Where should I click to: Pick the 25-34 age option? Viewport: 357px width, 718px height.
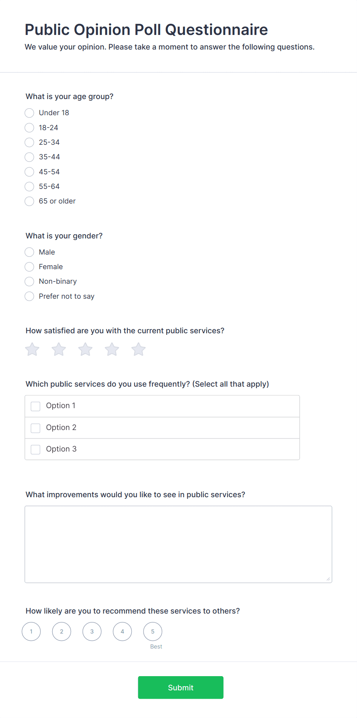29,142
